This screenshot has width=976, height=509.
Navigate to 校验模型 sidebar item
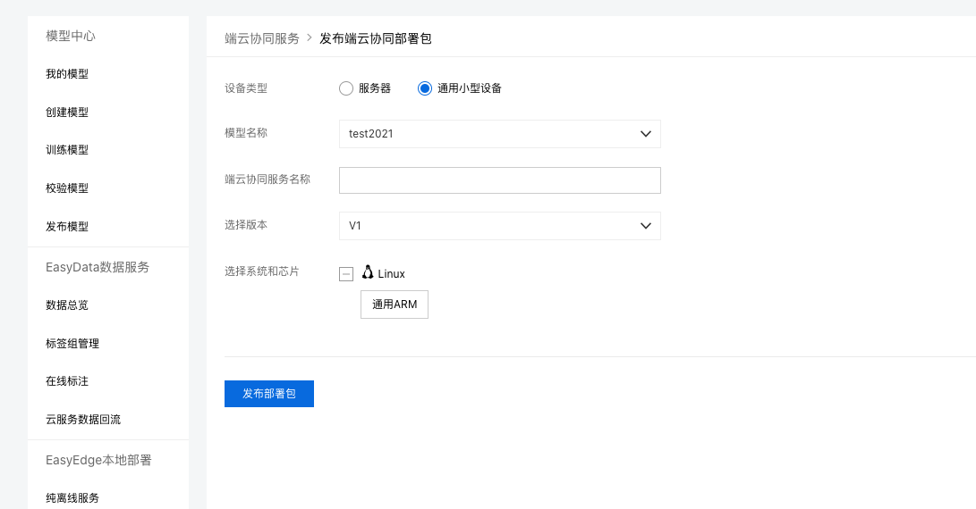tap(67, 188)
